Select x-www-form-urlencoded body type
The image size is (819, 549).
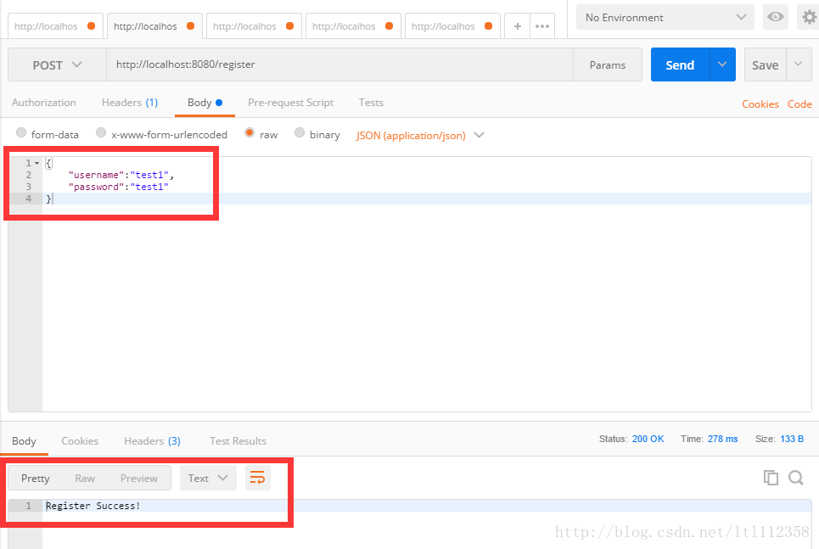tap(101, 132)
